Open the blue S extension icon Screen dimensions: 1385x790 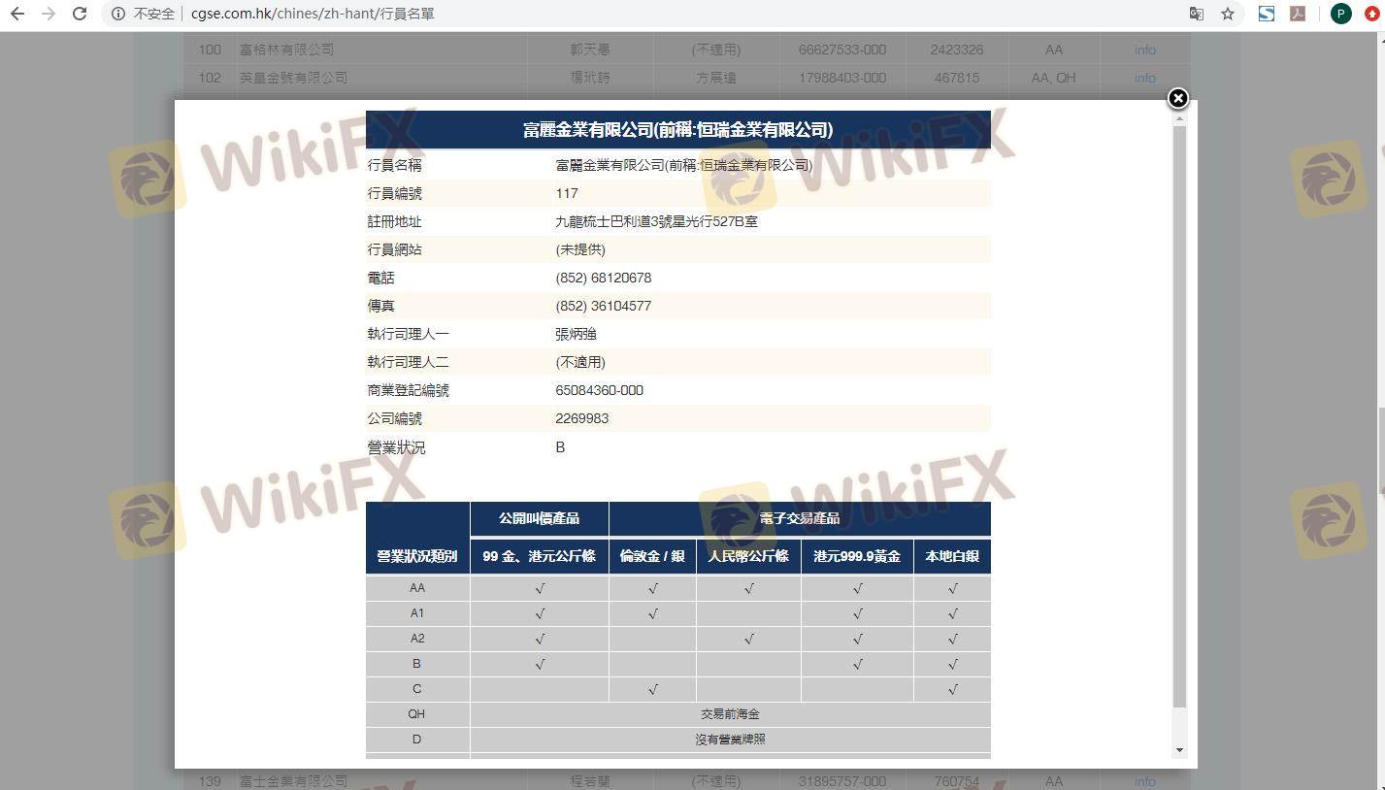(x=1266, y=14)
